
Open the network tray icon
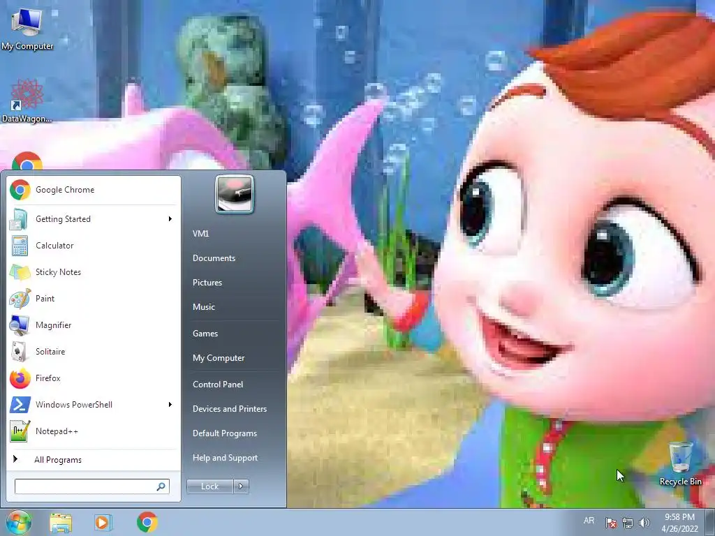click(628, 522)
